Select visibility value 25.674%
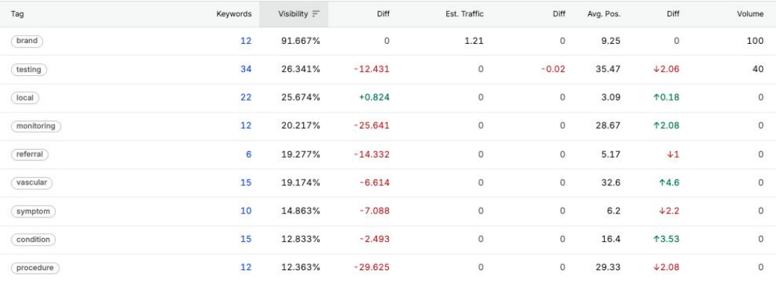The image size is (776, 294). click(x=300, y=98)
